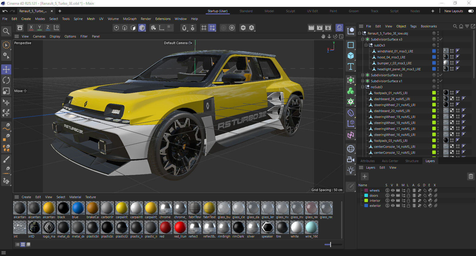Switch to Edges editing mode

125,28
